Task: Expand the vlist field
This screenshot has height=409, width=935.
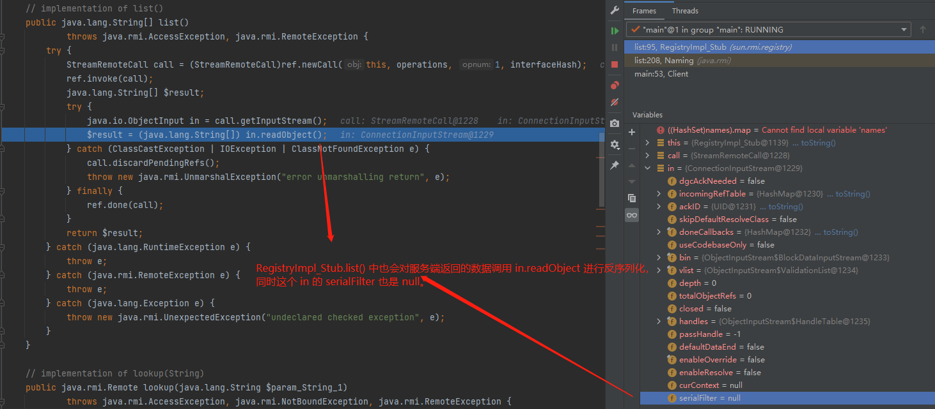Action: tap(659, 271)
